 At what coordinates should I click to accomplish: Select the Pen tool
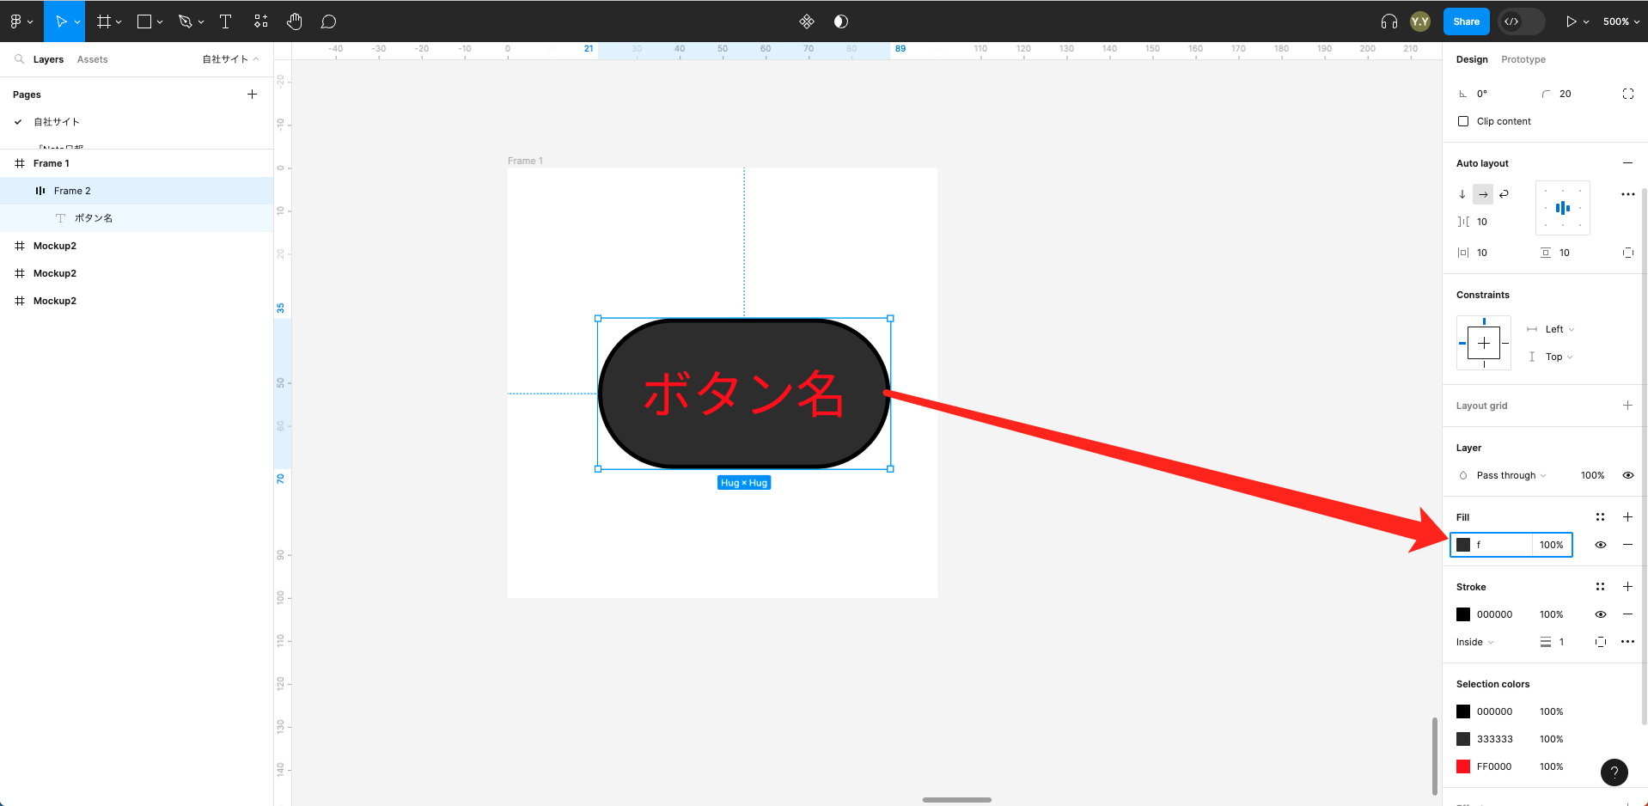pyautogui.click(x=185, y=21)
